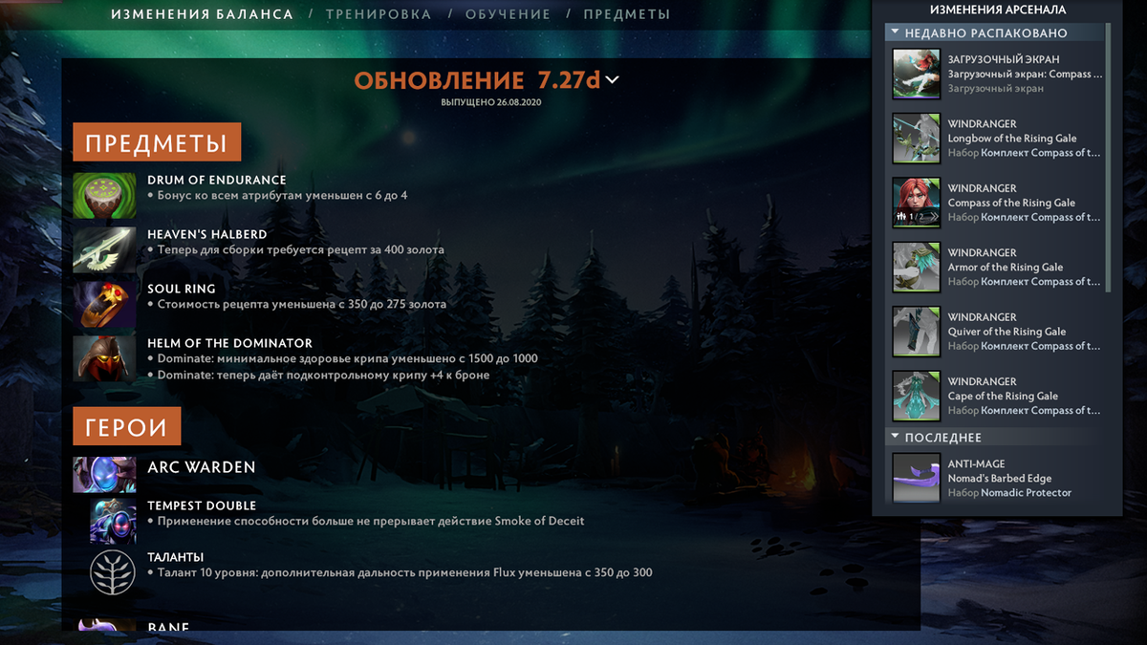Viewport: 1147px width, 645px height.
Task: Click the Arc Warden hero name
Action: tap(202, 467)
